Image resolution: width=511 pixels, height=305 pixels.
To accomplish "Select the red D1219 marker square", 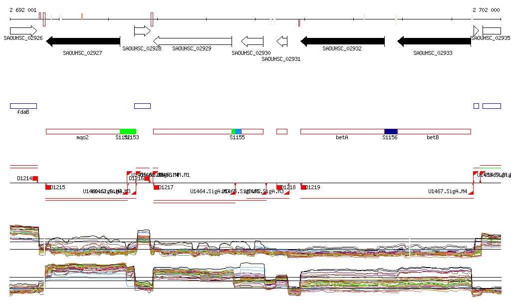I will pos(303,187).
